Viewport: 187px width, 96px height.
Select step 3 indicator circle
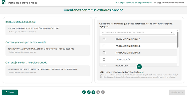(x=94, y=92)
